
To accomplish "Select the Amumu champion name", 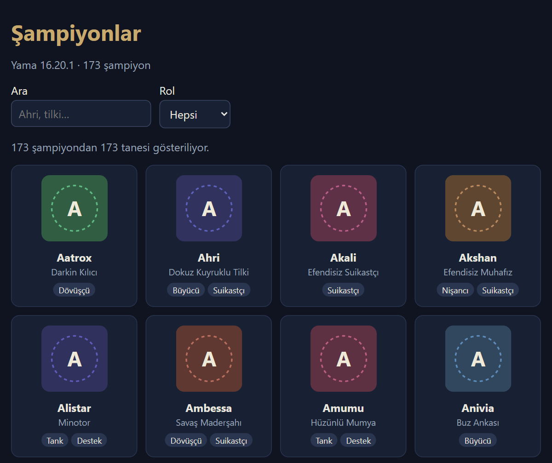I will (344, 408).
